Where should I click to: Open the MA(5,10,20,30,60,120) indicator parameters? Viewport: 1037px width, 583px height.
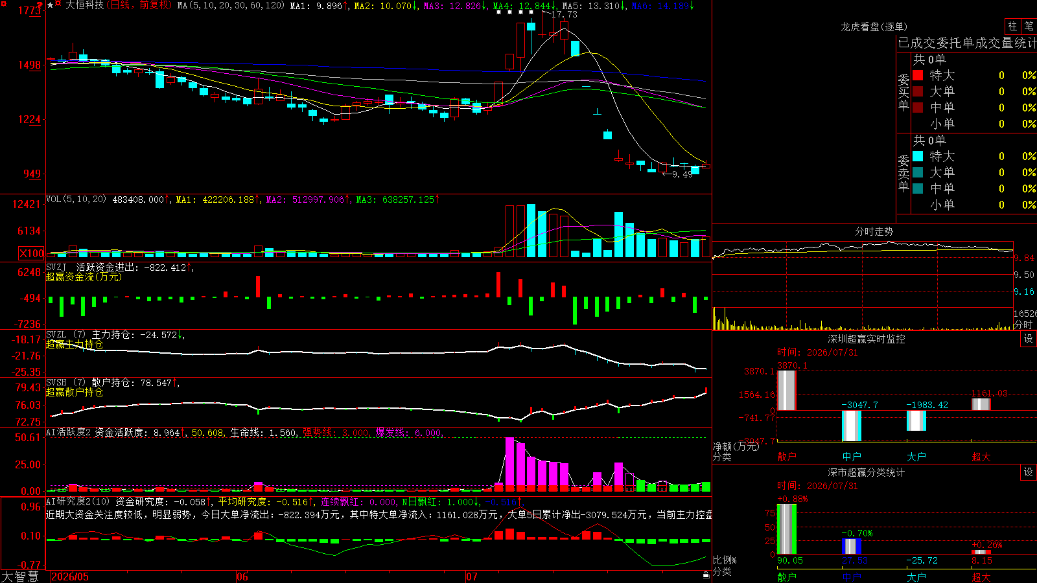[231, 5]
